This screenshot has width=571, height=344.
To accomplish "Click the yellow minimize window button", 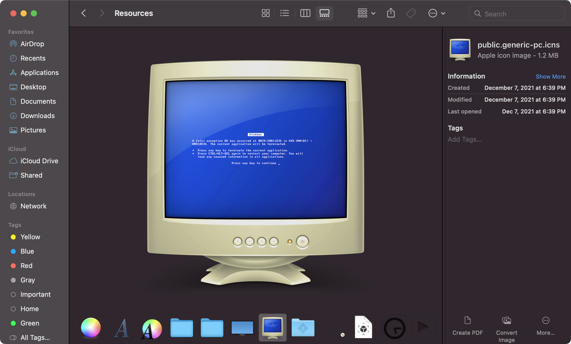I will 24,13.
